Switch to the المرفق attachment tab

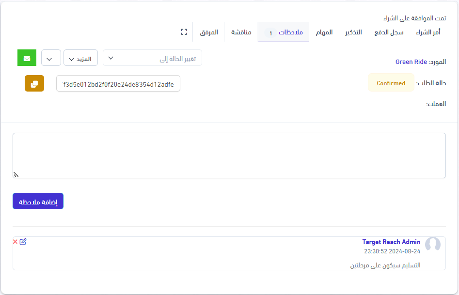coord(209,32)
